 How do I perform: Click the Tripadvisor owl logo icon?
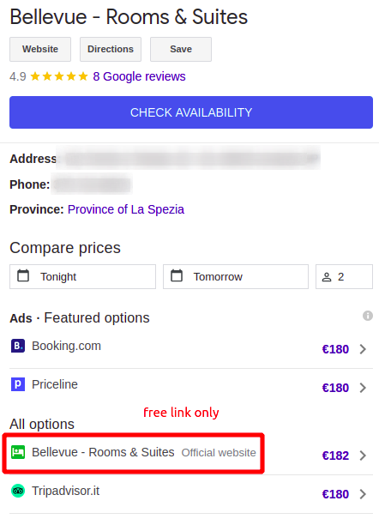[x=18, y=491]
